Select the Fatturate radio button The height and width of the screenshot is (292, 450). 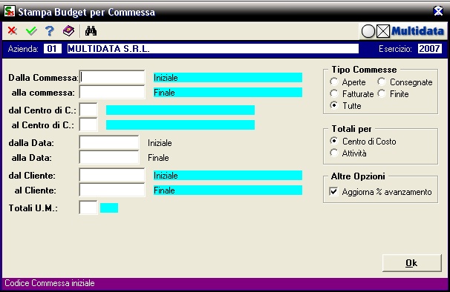coord(333,93)
